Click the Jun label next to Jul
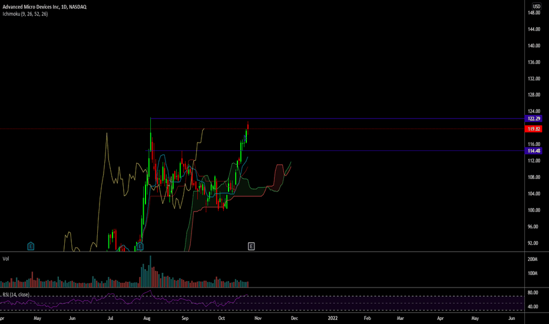549x324 pixels. tap(72, 318)
